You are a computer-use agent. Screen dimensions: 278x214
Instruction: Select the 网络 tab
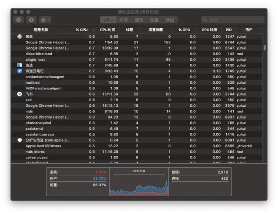pos(169,20)
